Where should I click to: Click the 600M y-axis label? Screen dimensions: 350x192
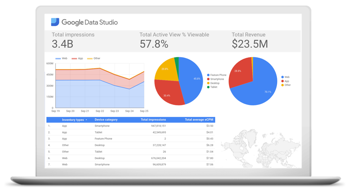coord(50,63)
